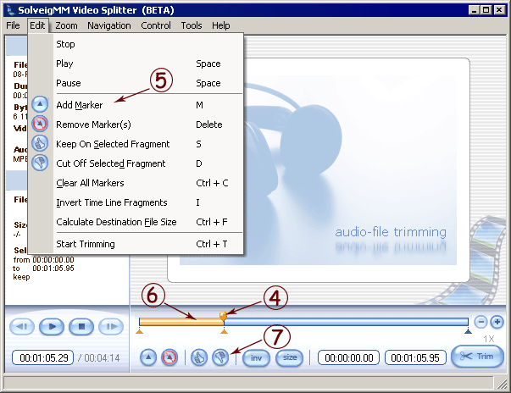Open the Control menu

[x=156, y=25]
